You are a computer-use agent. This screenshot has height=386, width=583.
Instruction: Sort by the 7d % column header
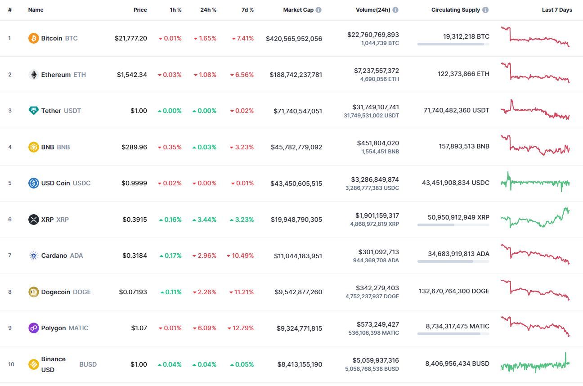coord(247,10)
